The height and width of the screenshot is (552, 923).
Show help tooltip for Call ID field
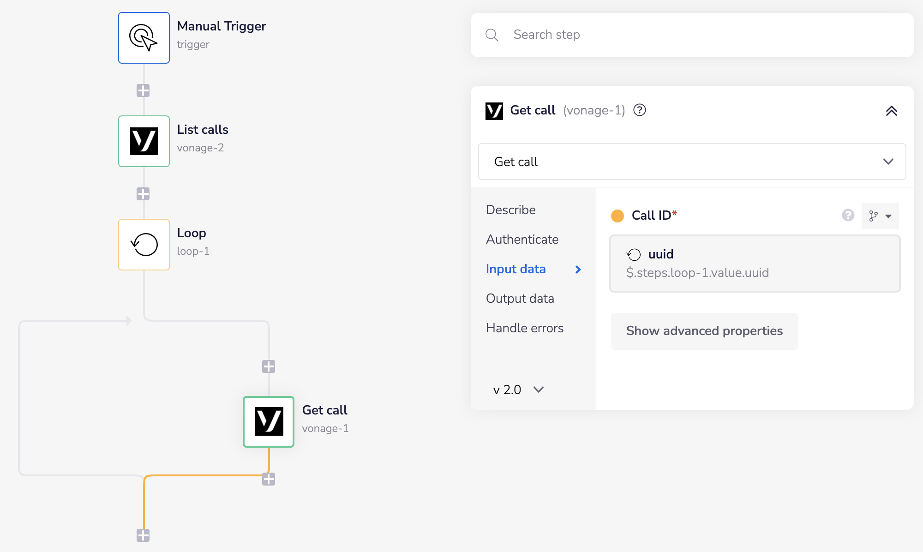click(x=848, y=216)
